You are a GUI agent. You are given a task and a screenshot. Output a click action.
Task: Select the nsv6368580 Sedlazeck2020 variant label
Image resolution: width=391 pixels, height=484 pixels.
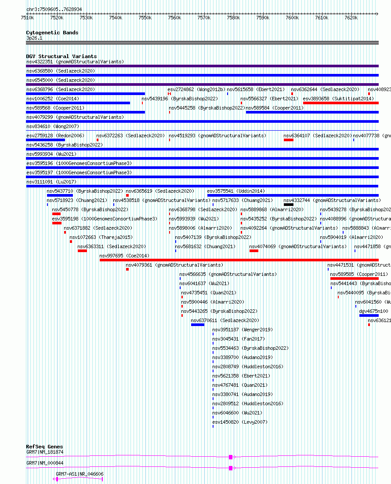(x=61, y=71)
